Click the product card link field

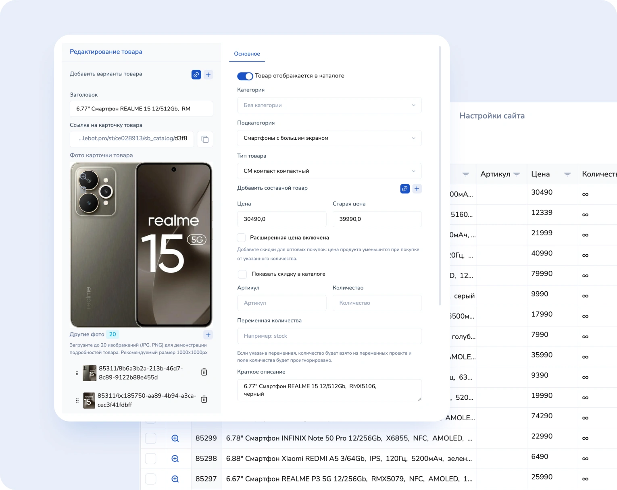click(132, 139)
